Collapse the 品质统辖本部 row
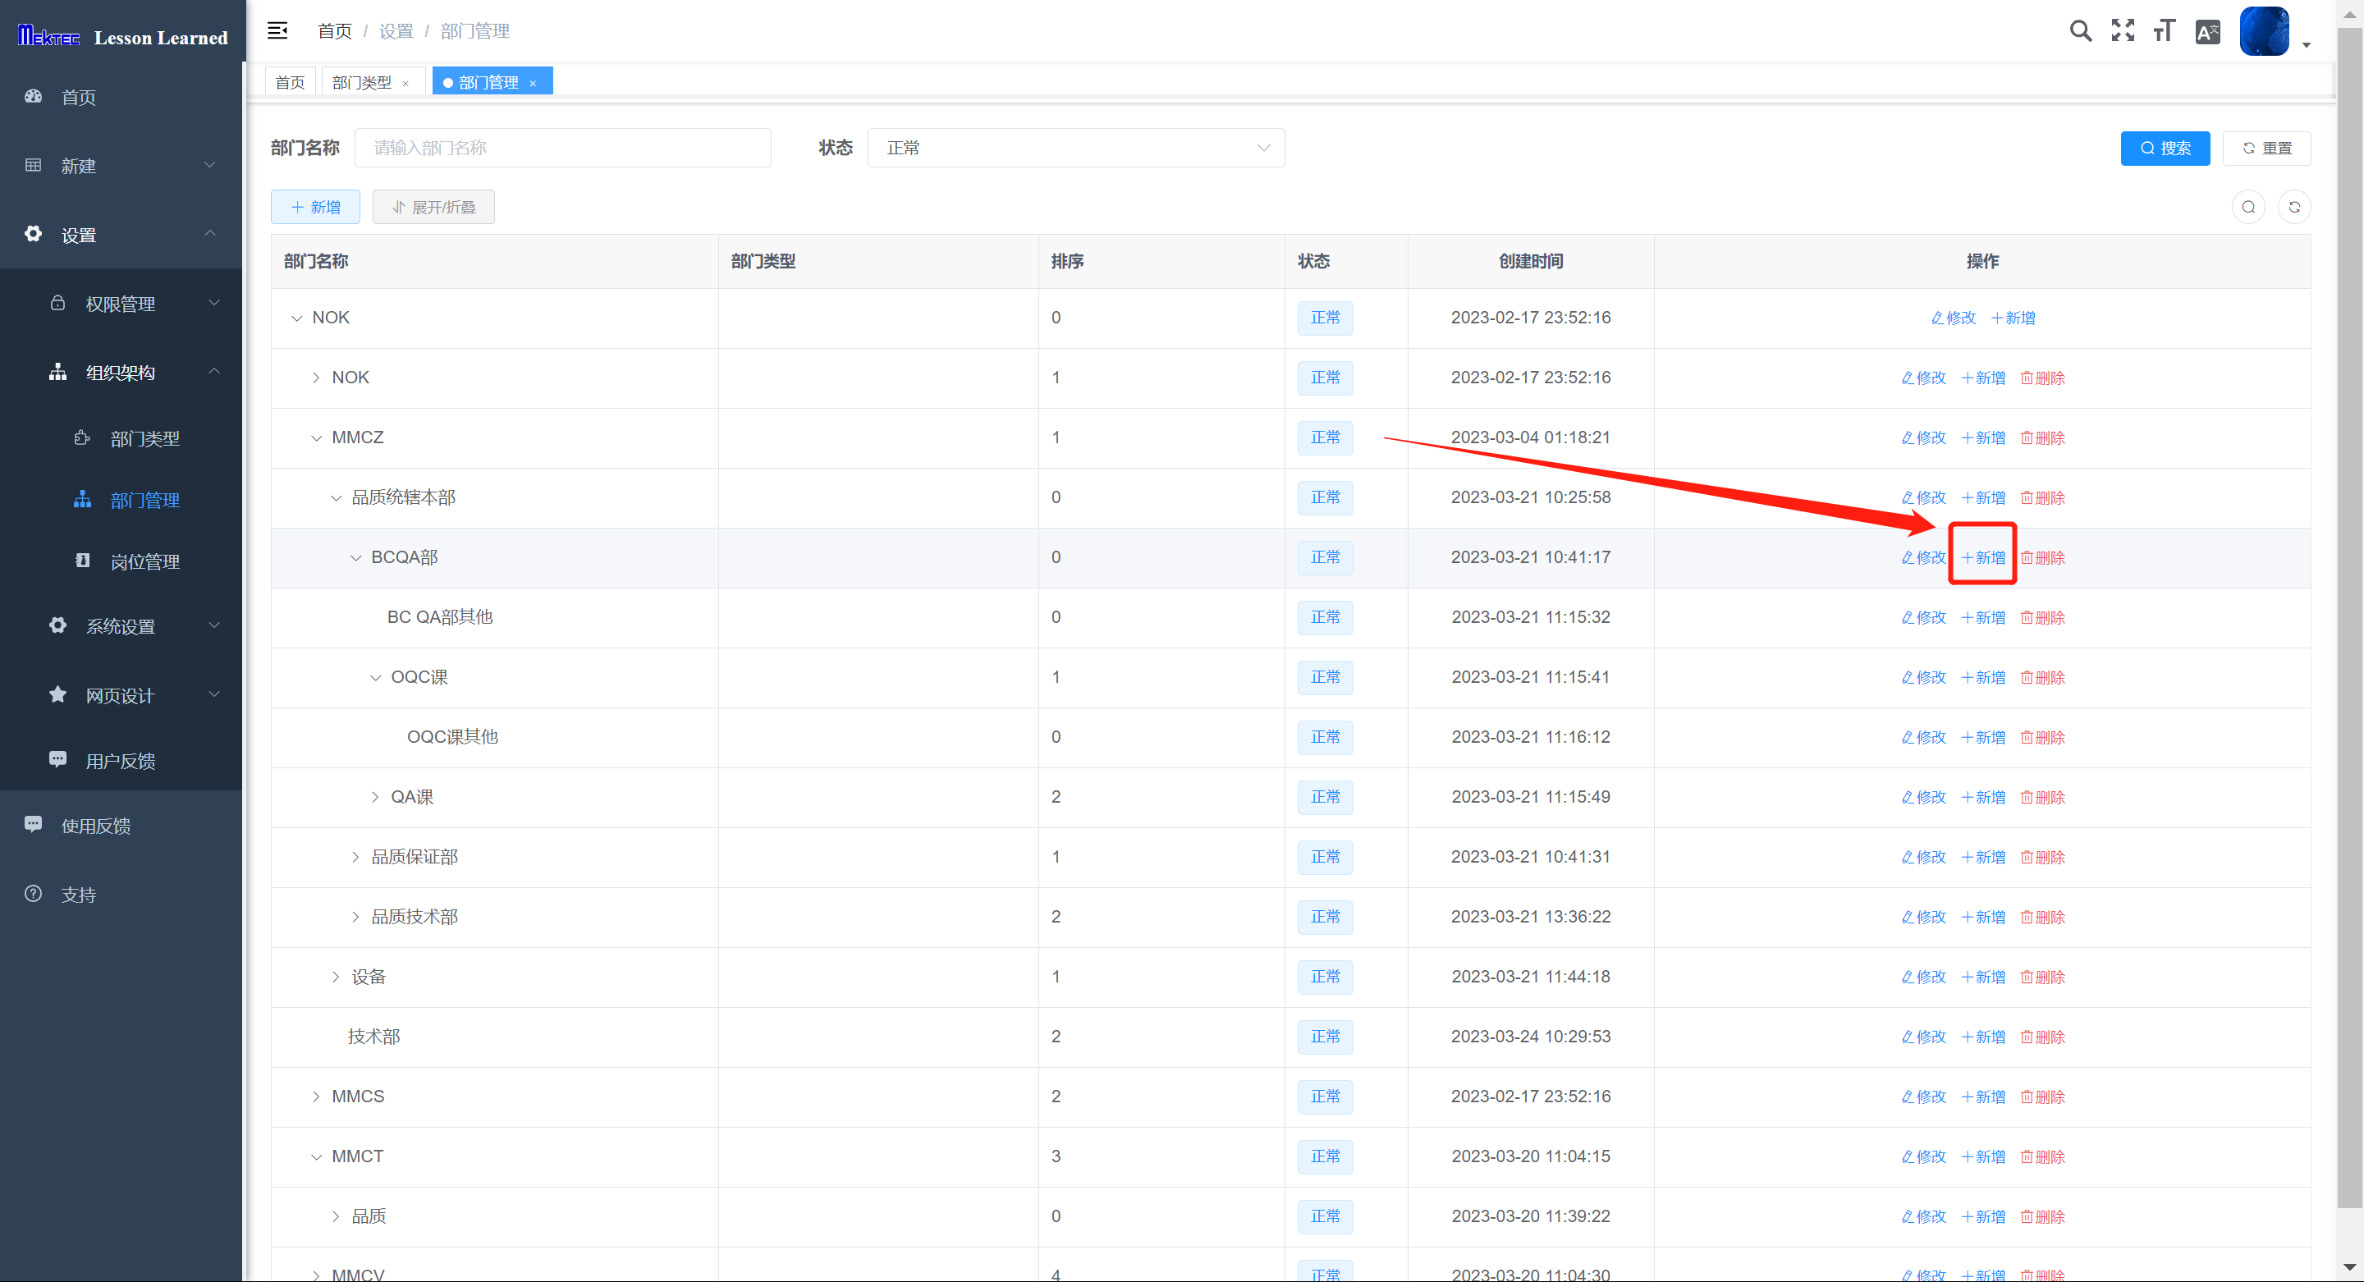The height and width of the screenshot is (1282, 2364). point(336,497)
